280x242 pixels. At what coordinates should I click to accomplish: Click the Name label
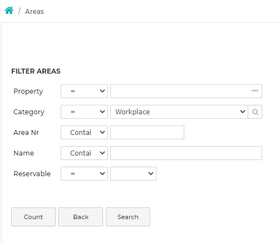pos(24,153)
